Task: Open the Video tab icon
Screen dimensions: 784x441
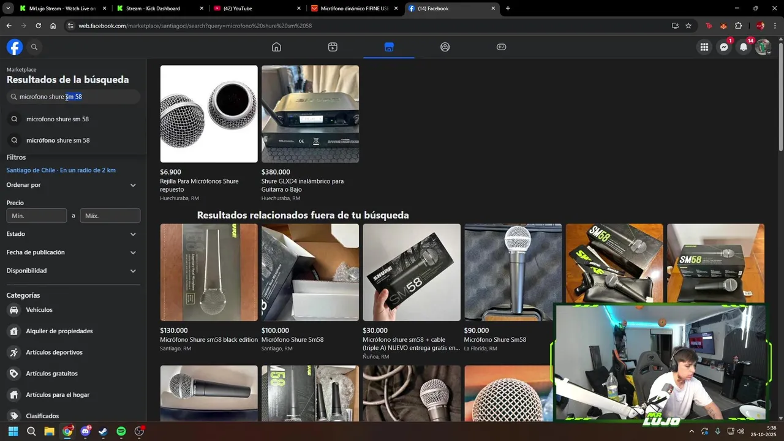Action: (333, 47)
